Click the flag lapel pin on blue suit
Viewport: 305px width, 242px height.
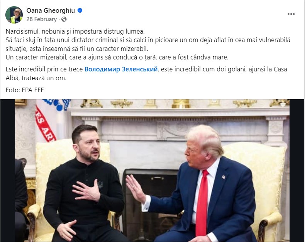click(224, 177)
